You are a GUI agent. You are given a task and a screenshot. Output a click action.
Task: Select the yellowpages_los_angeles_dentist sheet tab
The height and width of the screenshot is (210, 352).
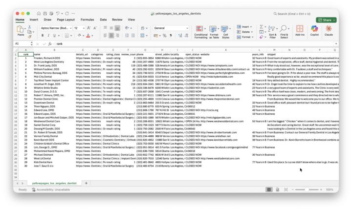click(54, 183)
